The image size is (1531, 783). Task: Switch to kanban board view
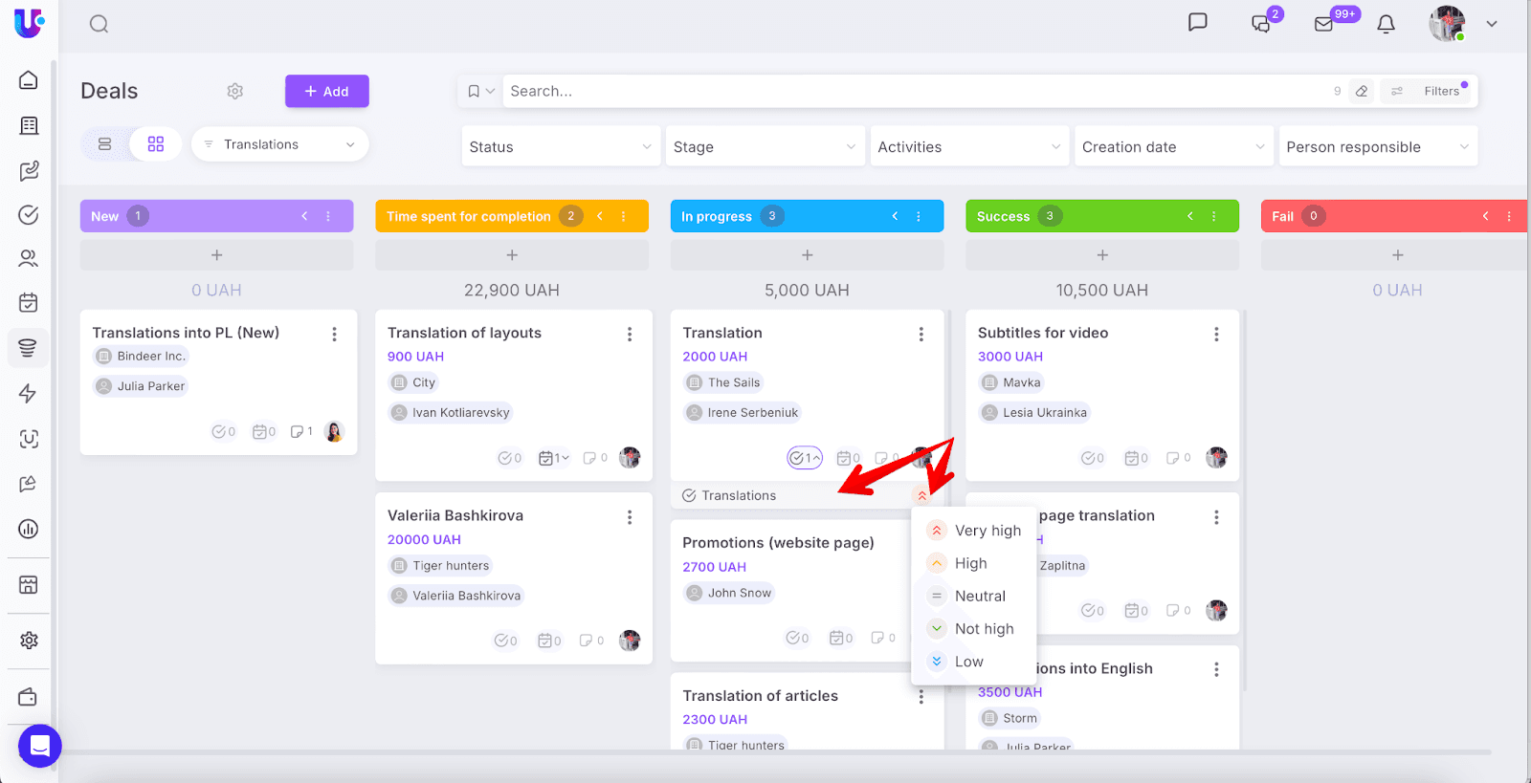point(156,144)
